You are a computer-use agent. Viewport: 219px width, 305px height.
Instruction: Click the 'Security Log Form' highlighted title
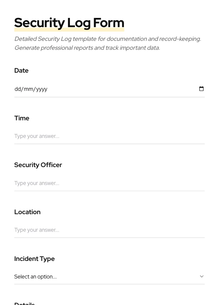click(69, 22)
